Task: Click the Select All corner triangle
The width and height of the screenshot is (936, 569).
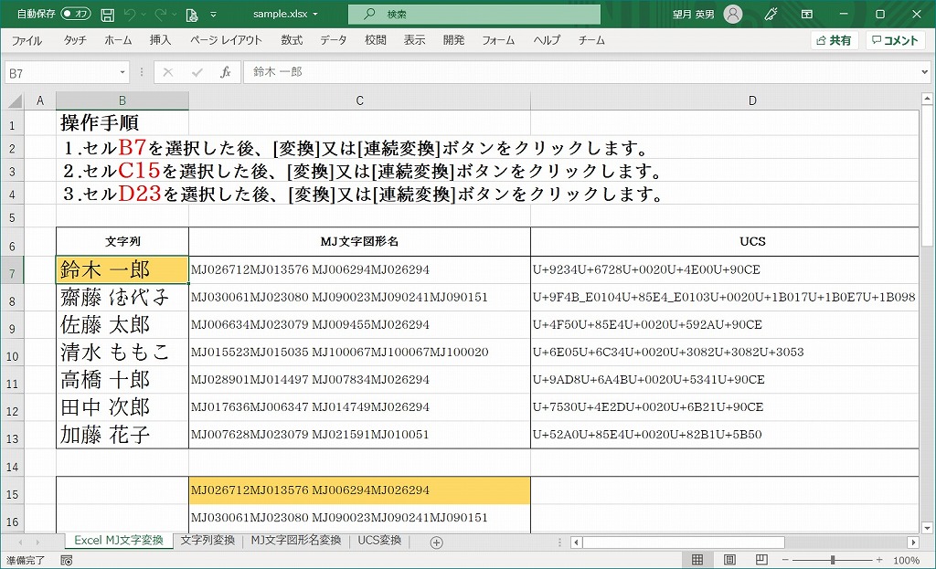Action: pyautogui.click(x=15, y=100)
